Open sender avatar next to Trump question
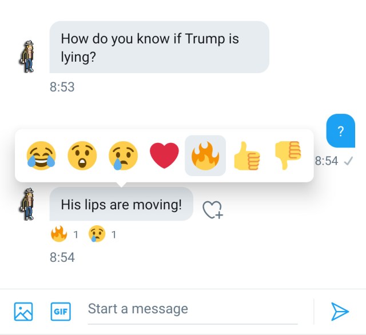This screenshot has width=366, height=335. click(27, 57)
